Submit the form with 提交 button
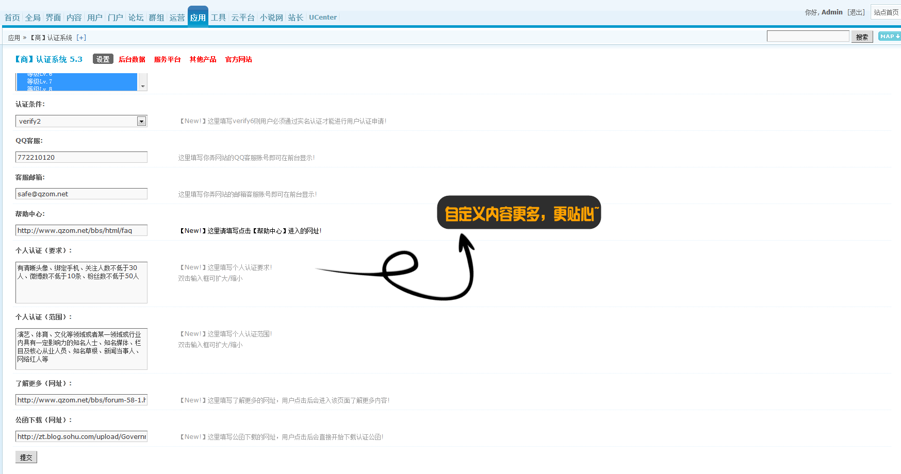 tap(26, 457)
